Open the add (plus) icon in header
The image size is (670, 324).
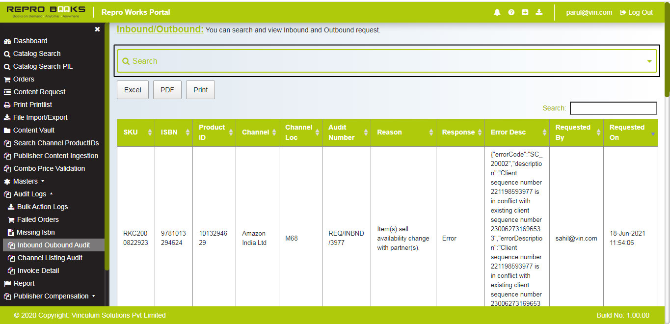[x=525, y=12]
